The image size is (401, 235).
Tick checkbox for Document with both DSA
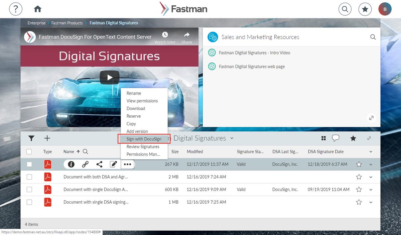coord(29,177)
